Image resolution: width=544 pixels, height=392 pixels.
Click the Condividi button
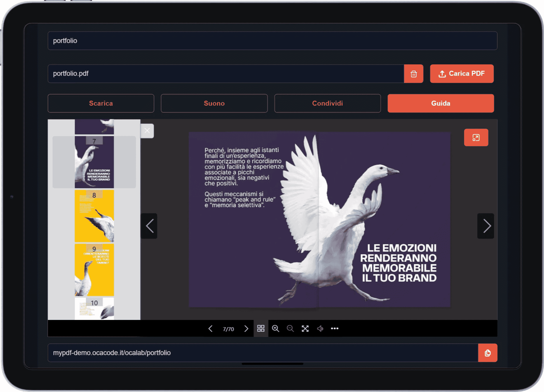pyautogui.click(x=328, y=103)
